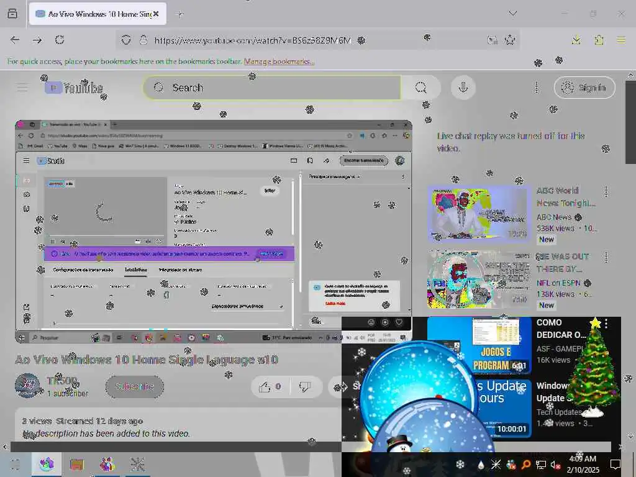The image size is (636, 477).
Task: Reload the current page
Action: pyautogui.click(x=60, y=40)
